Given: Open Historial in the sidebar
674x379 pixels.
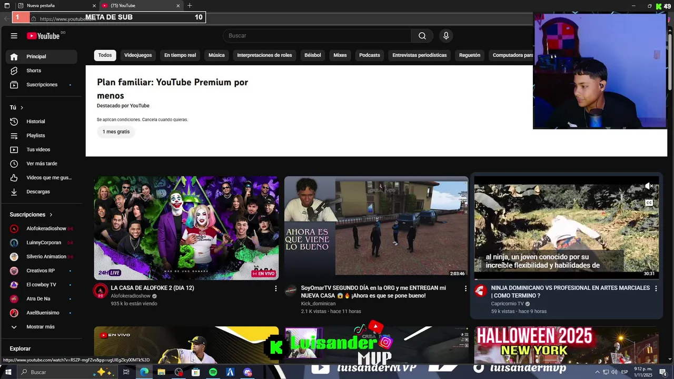Looking at the screenshot, I should coord(42,122).
